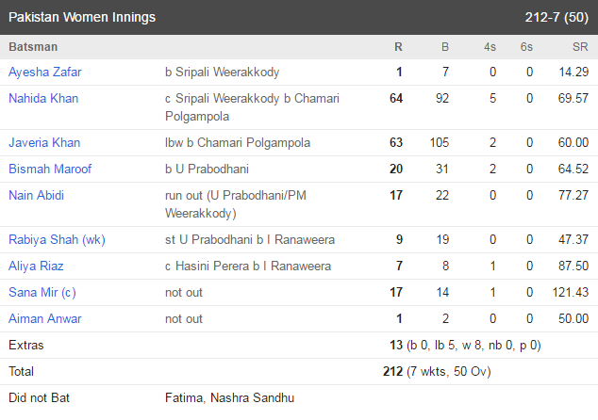The width and height of the screenshot is (598, 420).
Task: Click the Batsman column header
Action: click(x=33, y=47)
